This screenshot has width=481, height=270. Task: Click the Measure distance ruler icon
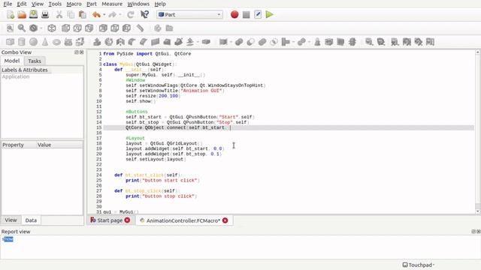(141, 28)
